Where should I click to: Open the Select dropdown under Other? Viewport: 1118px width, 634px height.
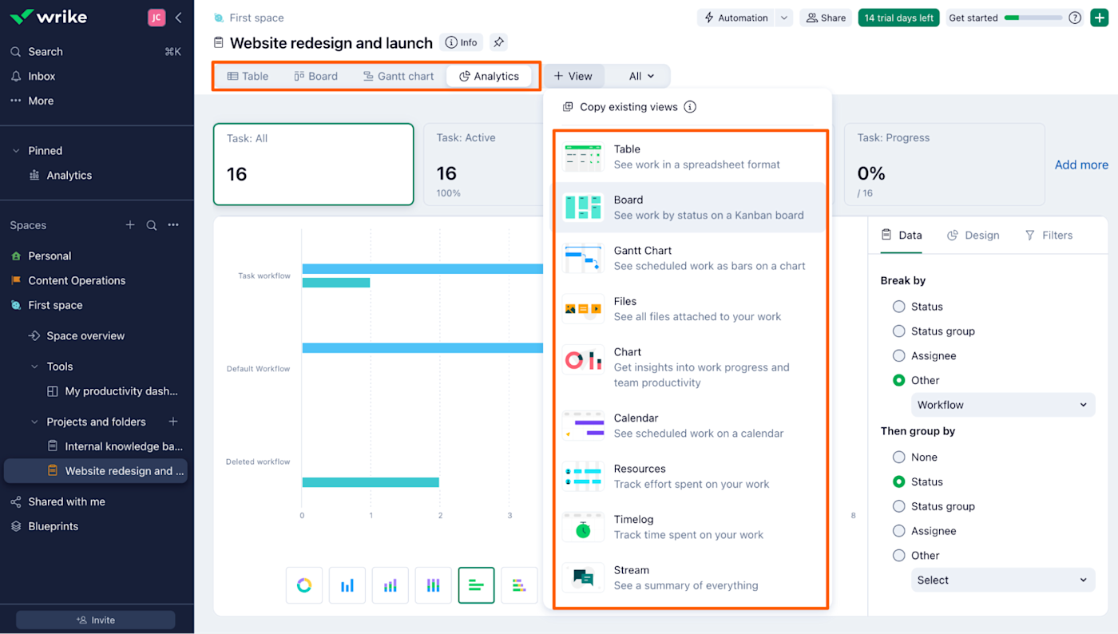[1003, 581]
